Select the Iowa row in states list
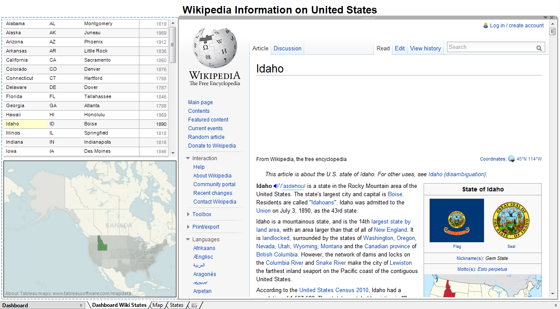The image size is (560, 309). coord(86,151)
